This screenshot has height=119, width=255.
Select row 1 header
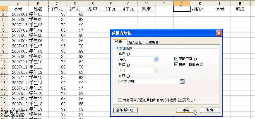(4, 9)
